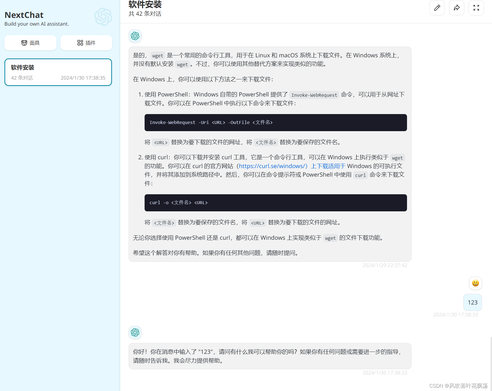
Task: Click the timestamp 2024/1/29 22:37:42
Action: 385,265
